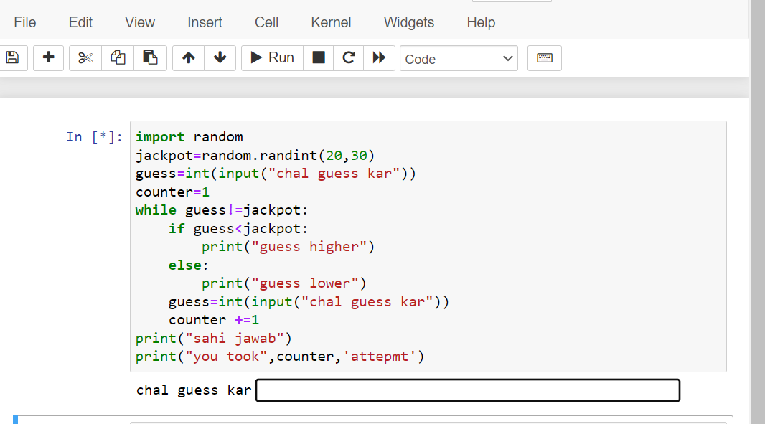Save notebook with the floppy disk icon
This screenshot has width=765, height=424.
pyautogui.click(x=13, y=58)
